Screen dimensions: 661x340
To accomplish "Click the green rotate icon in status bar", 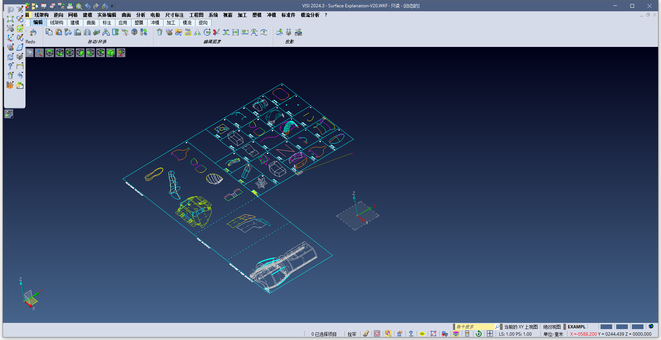I will [479, 334].
